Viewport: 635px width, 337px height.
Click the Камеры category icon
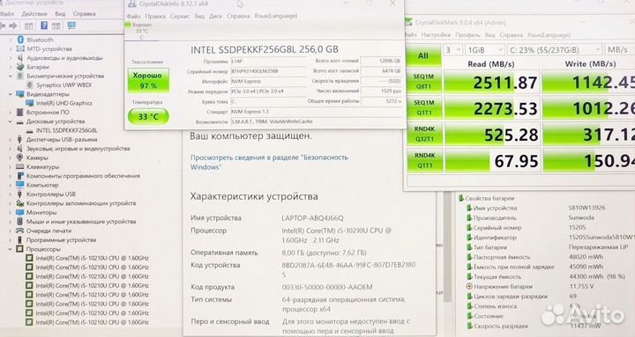click(19, 158)
